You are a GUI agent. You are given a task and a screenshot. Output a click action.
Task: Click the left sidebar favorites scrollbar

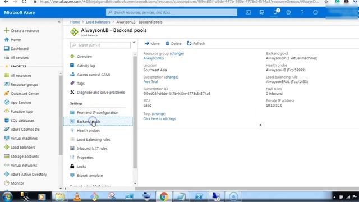61,115
